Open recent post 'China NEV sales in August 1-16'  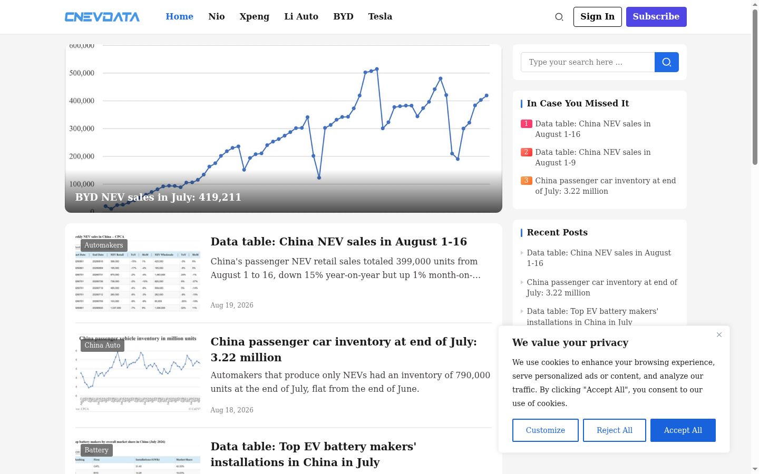coord(599,258)
